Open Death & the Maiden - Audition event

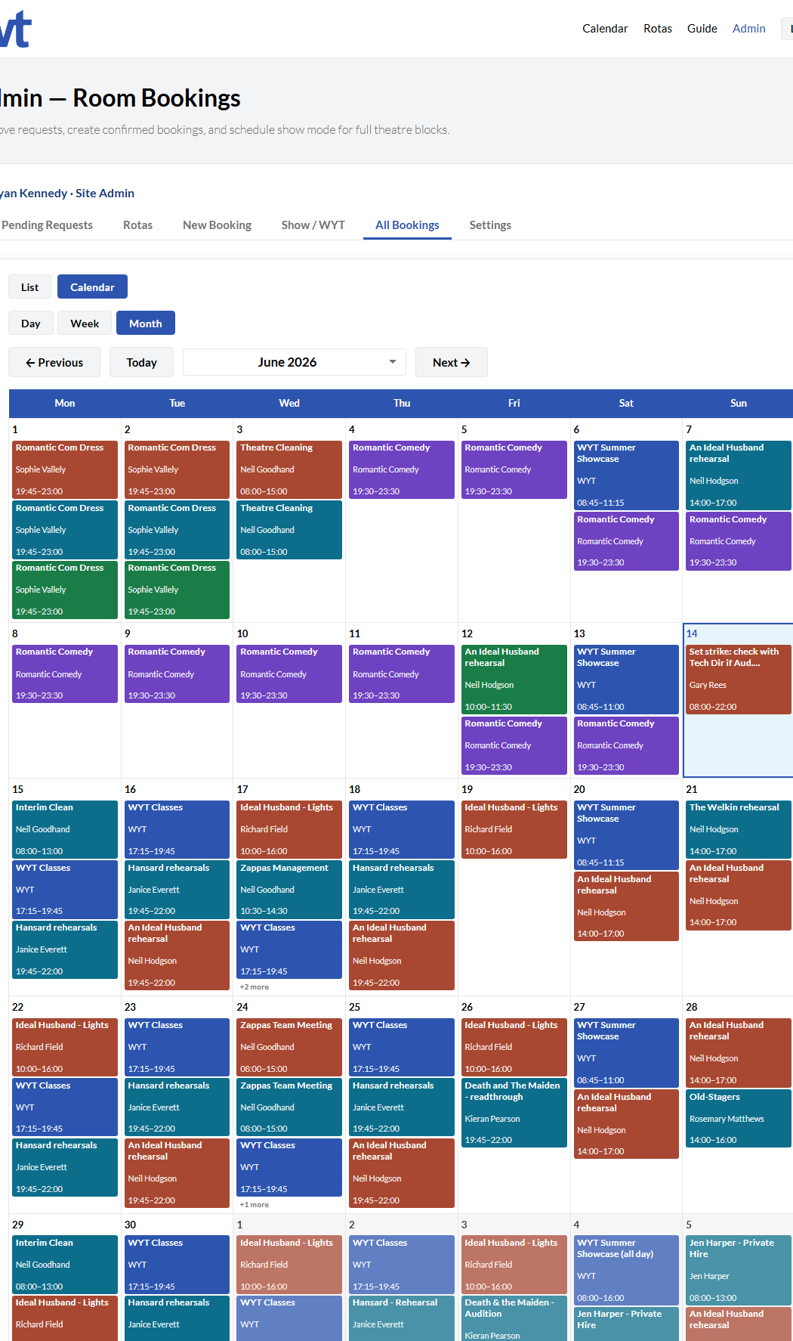click(514, 1318)
